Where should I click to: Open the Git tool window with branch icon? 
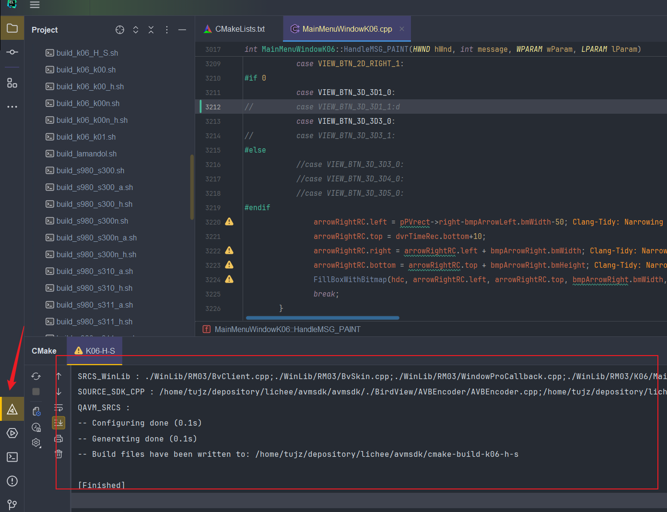(x=12, y=504)
